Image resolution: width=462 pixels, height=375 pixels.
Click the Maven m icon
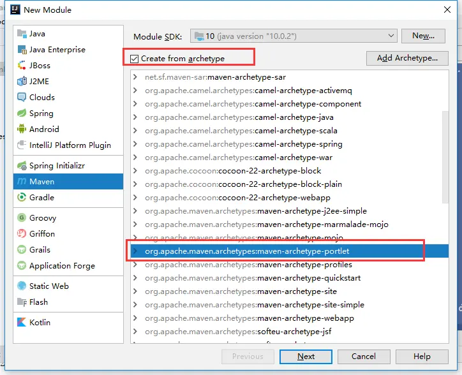[22, 182]
